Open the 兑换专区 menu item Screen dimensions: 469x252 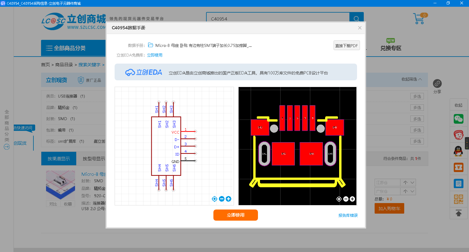tap(391, 48)
